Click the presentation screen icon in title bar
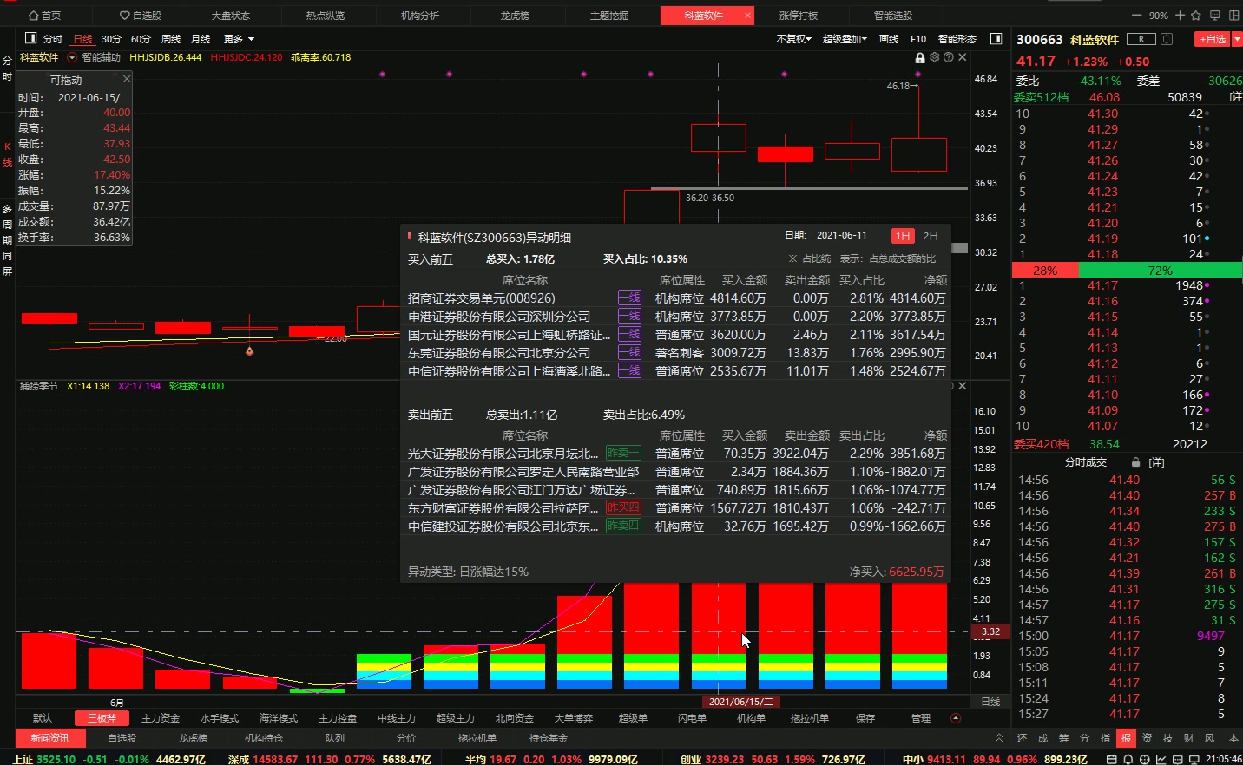This screenshot has height=765, width=1243. click(x=1214, y=16)
